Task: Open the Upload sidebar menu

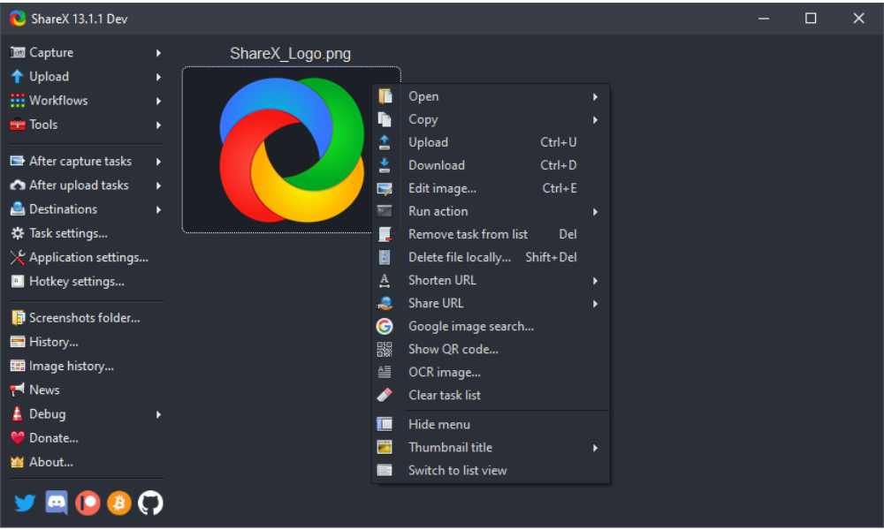Action: (x=87, y=77)
